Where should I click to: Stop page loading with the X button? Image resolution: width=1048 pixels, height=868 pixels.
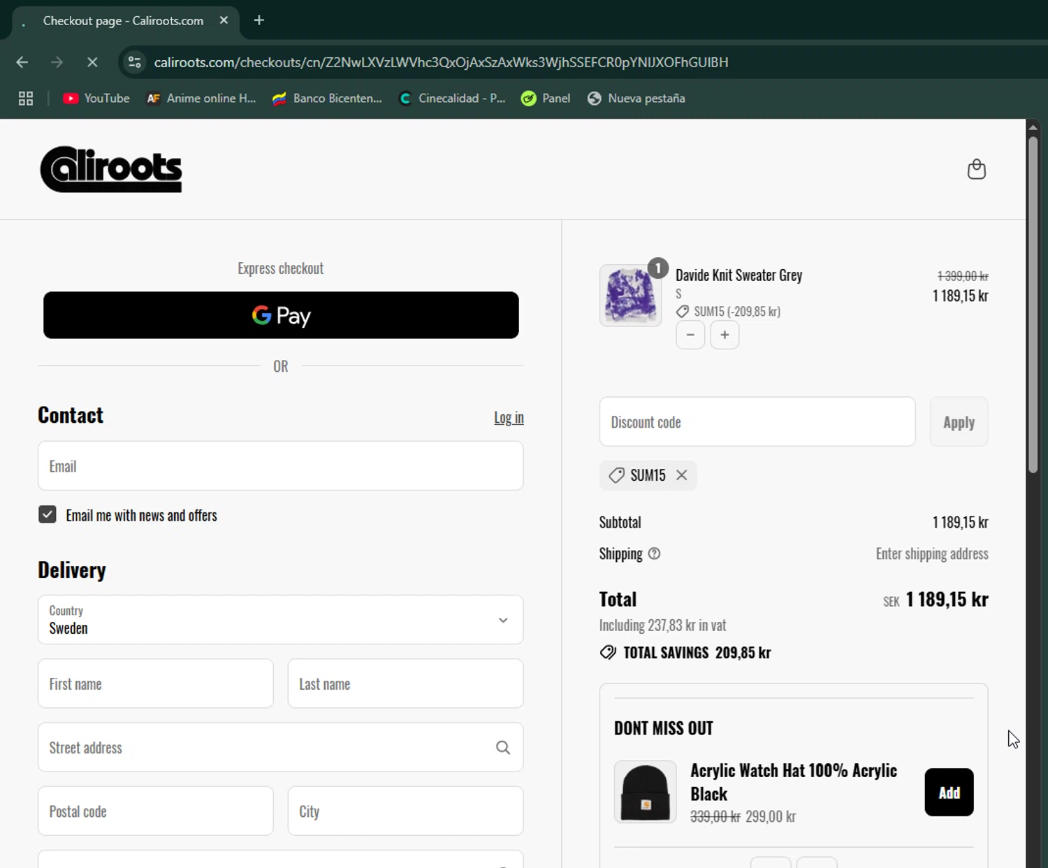tap(92, 62)
